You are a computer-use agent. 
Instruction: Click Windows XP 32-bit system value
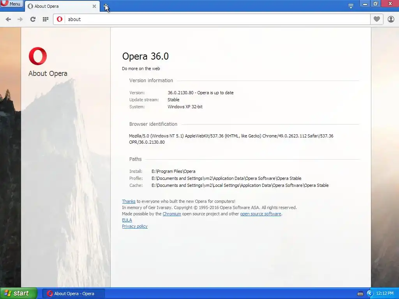click(x=185, y=107)
